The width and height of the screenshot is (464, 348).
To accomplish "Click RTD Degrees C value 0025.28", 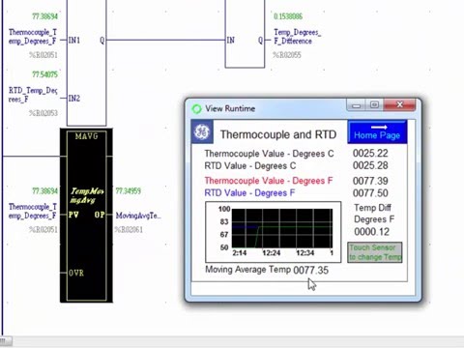I will (x=370, y=165).
